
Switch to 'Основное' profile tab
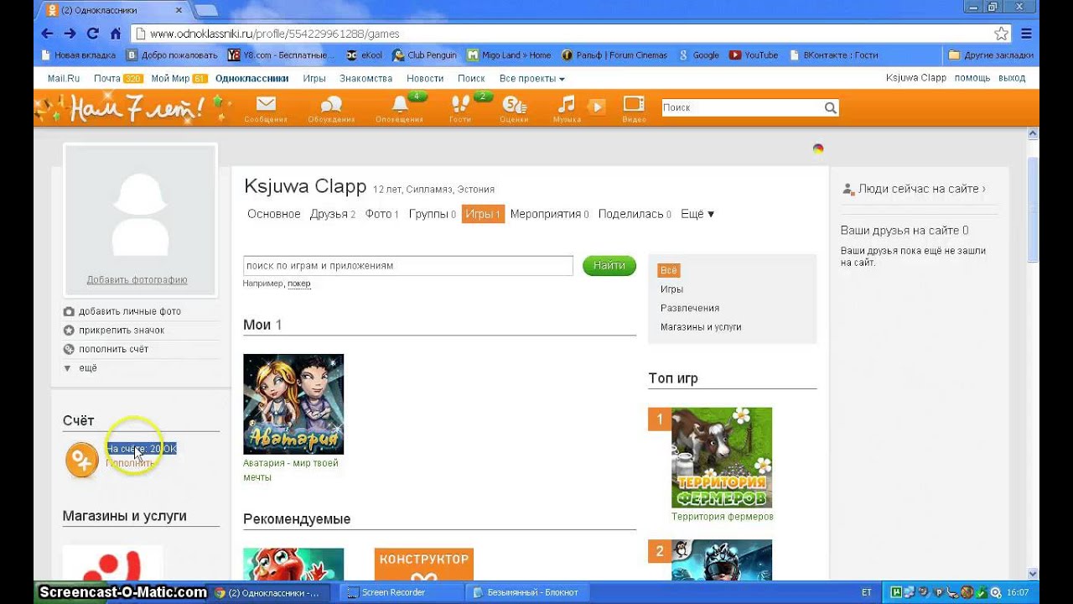(x=273, y=214)
